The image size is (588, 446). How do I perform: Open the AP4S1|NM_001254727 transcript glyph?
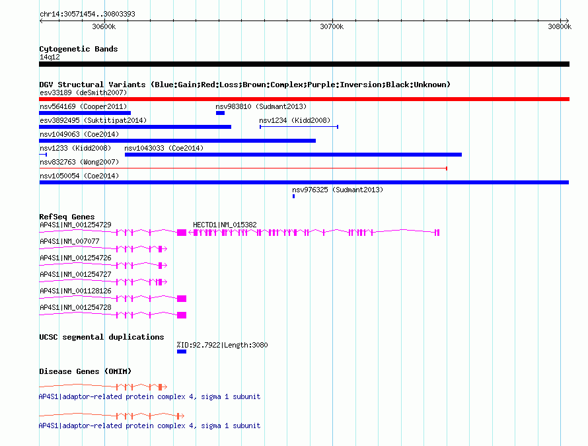[103, 281]
